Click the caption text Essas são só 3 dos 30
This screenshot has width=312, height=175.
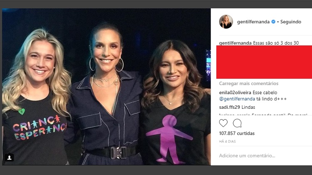(282, 43)
